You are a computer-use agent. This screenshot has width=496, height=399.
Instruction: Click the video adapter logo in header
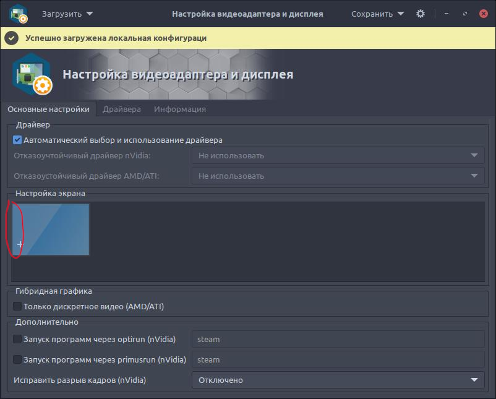point(32,74)
